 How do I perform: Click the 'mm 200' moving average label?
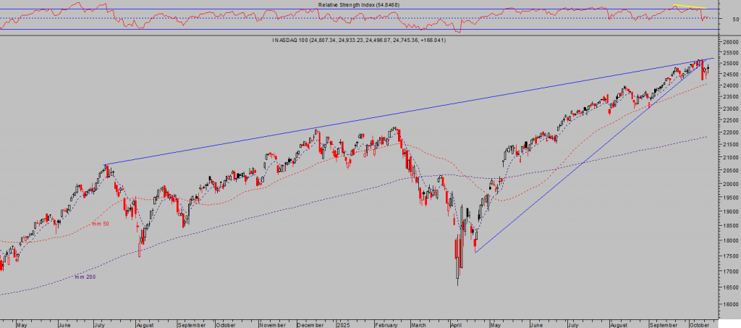(85, 277)
